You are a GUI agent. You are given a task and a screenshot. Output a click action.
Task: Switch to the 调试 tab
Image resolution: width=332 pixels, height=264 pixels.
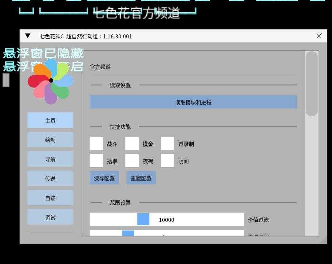tap(50, 217)
